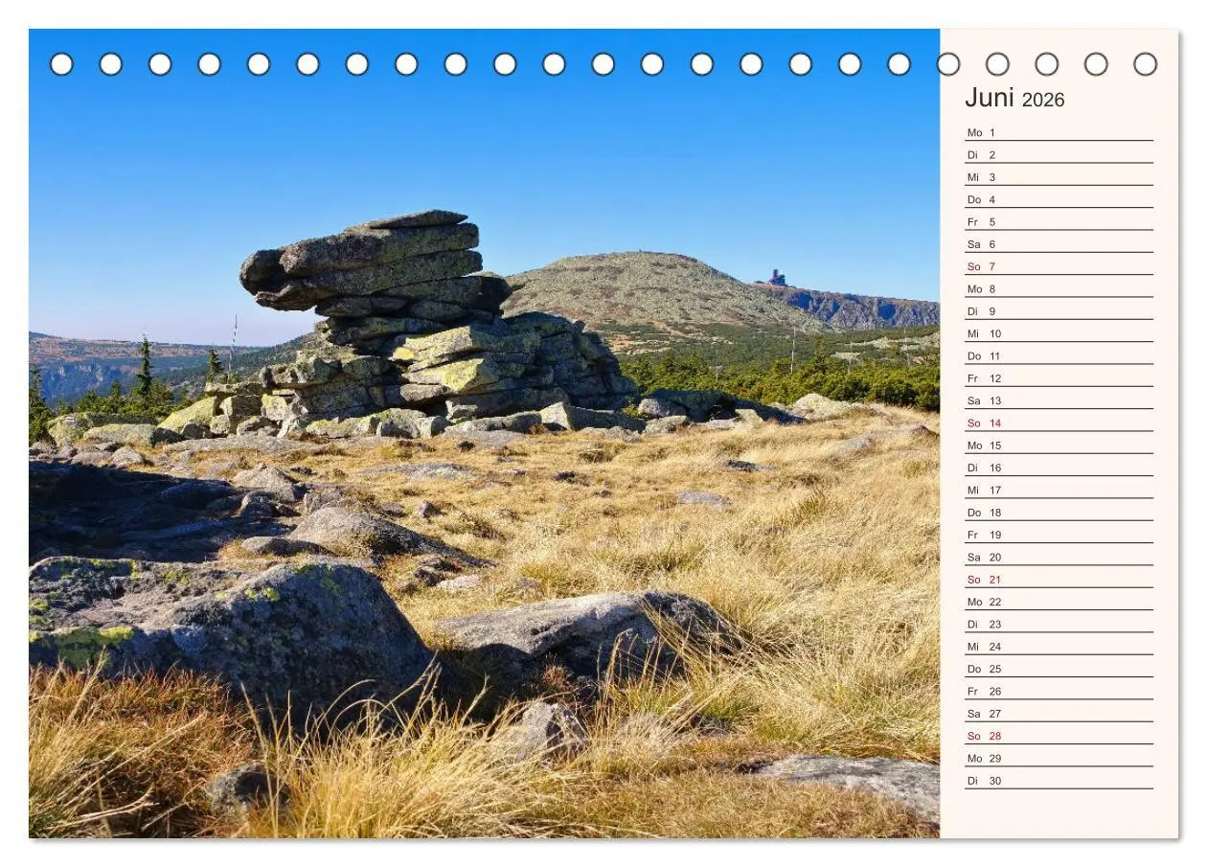The width and height of the screenshot is (1207, 867).
Task: Select the 'Fr 12' calendar row
Action: coord(1059,378)
